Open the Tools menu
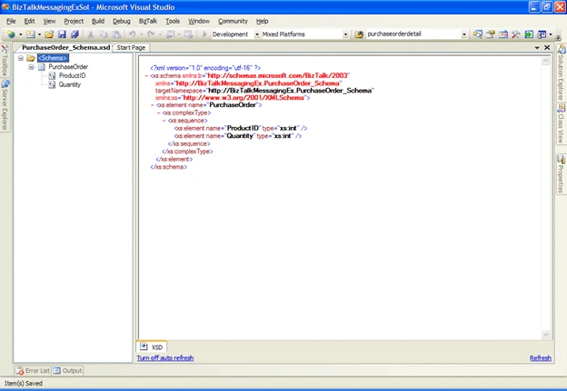Viewport: 567px width, 391px height. [x=173, y=21]
